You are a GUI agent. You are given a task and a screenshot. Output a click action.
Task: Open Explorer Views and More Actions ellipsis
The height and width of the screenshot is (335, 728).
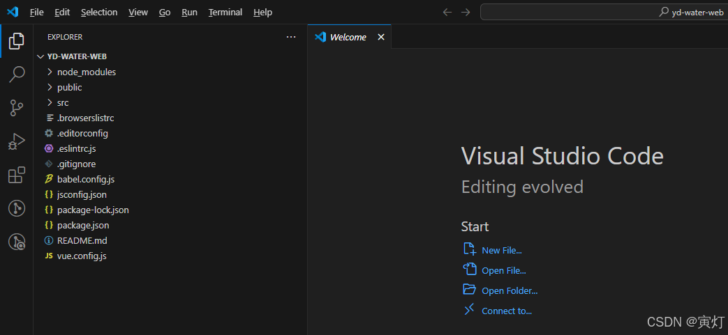click(291, 37)
